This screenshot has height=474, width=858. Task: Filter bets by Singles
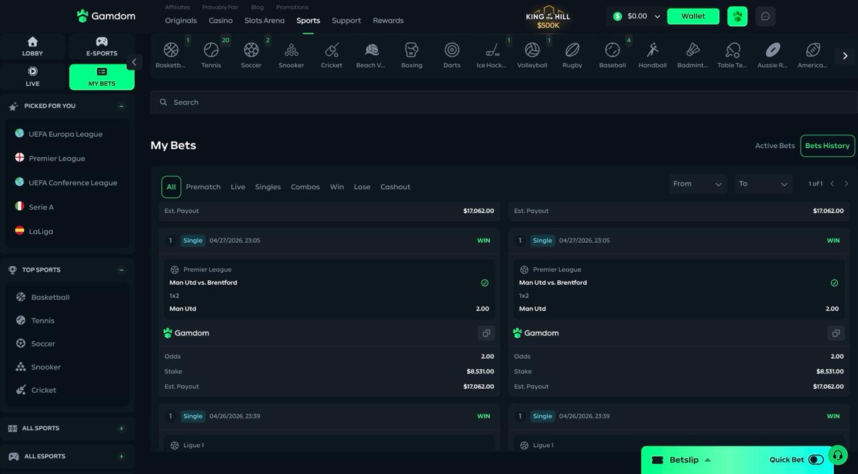[268, 187]
